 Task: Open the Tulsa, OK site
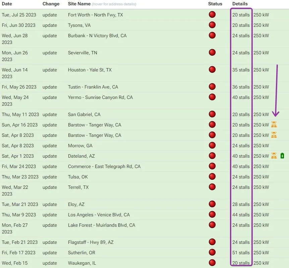(78, 177)
